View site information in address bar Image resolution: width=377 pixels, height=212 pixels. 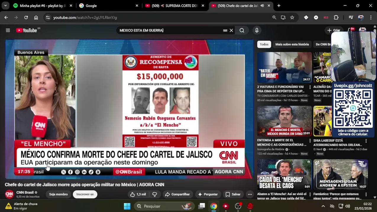(48, 18)
